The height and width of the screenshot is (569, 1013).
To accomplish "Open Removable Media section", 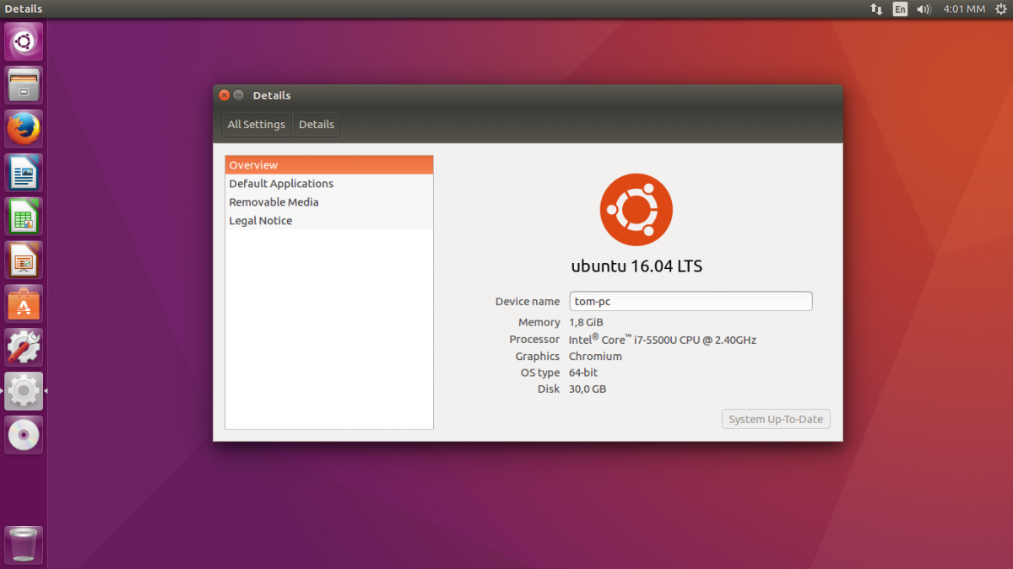I will pos(329,202).
